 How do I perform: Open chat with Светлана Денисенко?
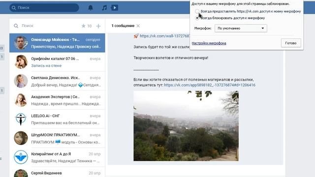[x=57, y=81]
